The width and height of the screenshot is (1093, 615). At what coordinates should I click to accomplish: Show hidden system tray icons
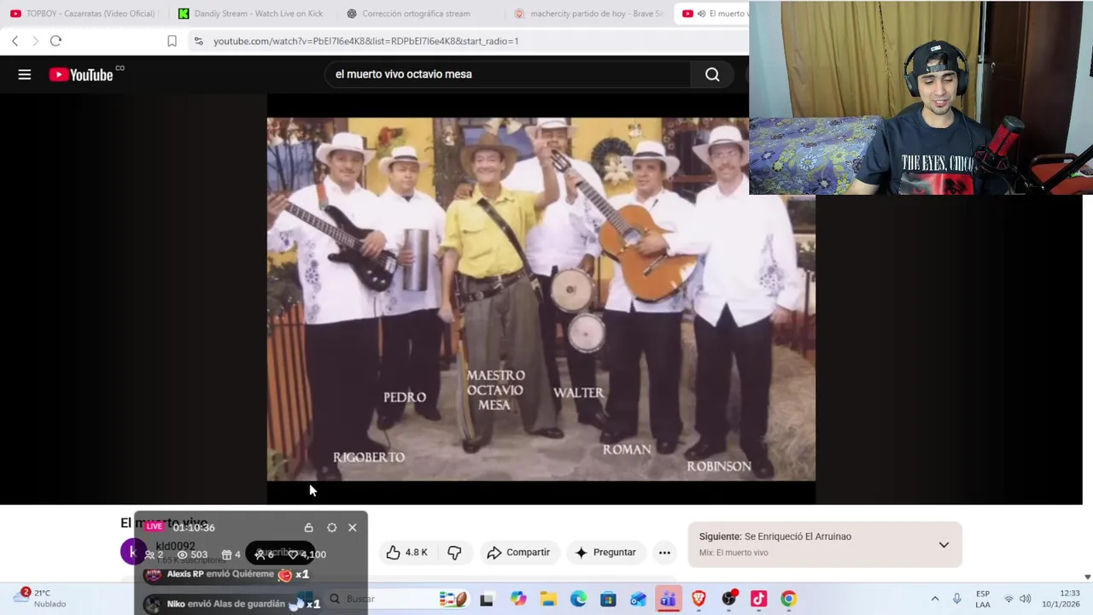click(935, 599)
